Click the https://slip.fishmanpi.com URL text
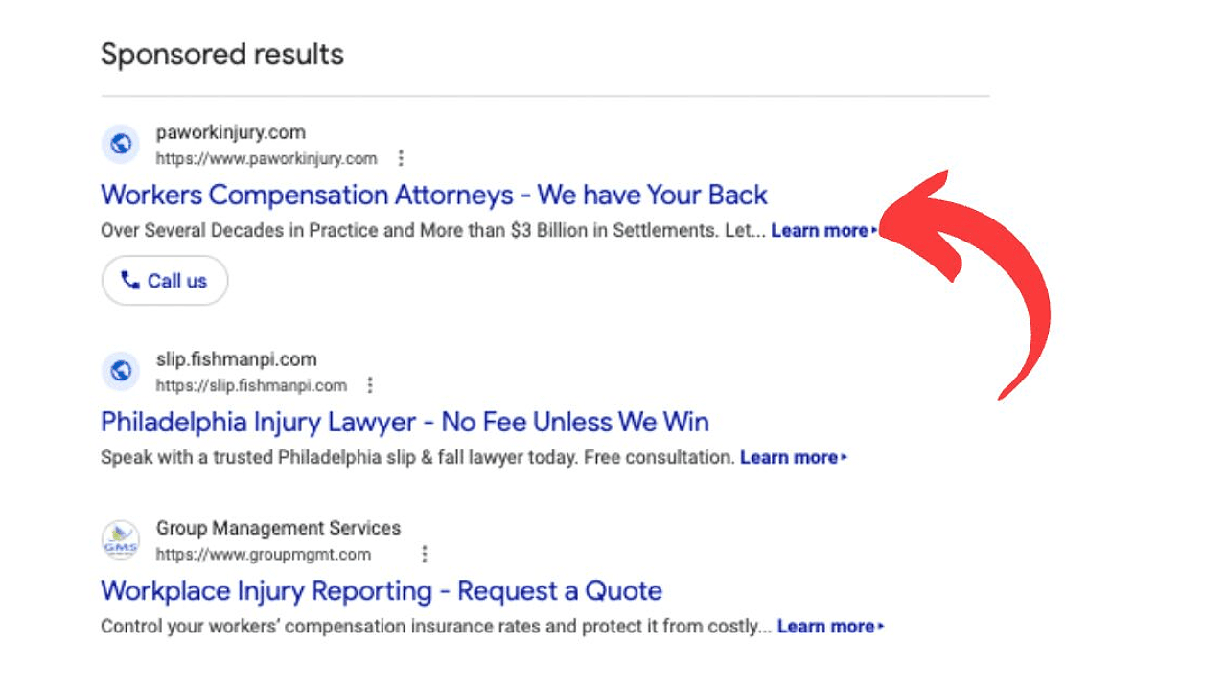Screen dimensions: 1227x690 pos(251,385)
